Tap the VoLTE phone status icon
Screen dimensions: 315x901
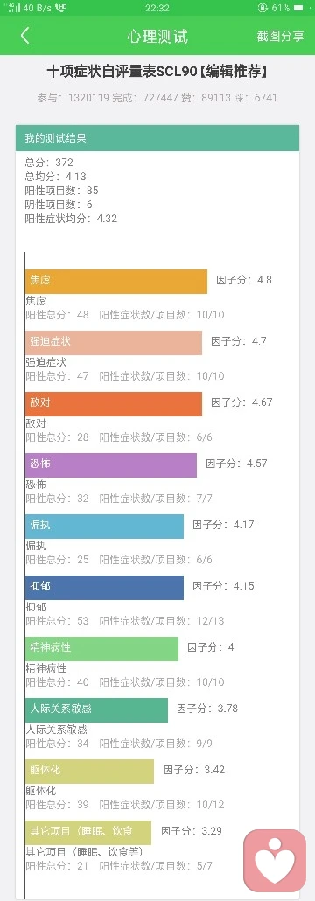[61, 8]
